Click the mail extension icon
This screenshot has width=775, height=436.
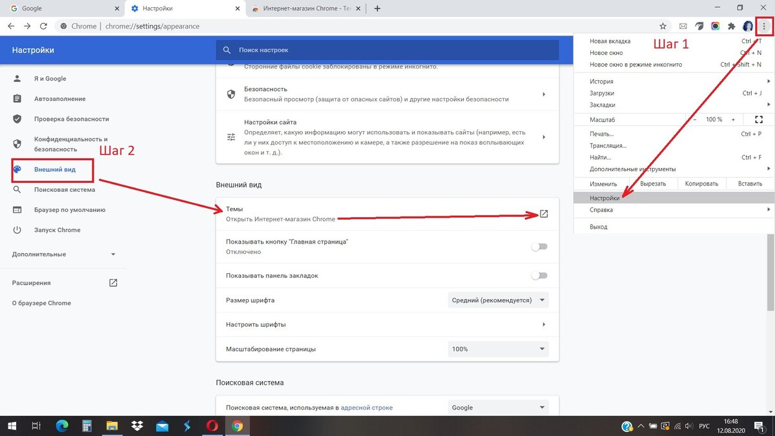(x=682, y=26)
